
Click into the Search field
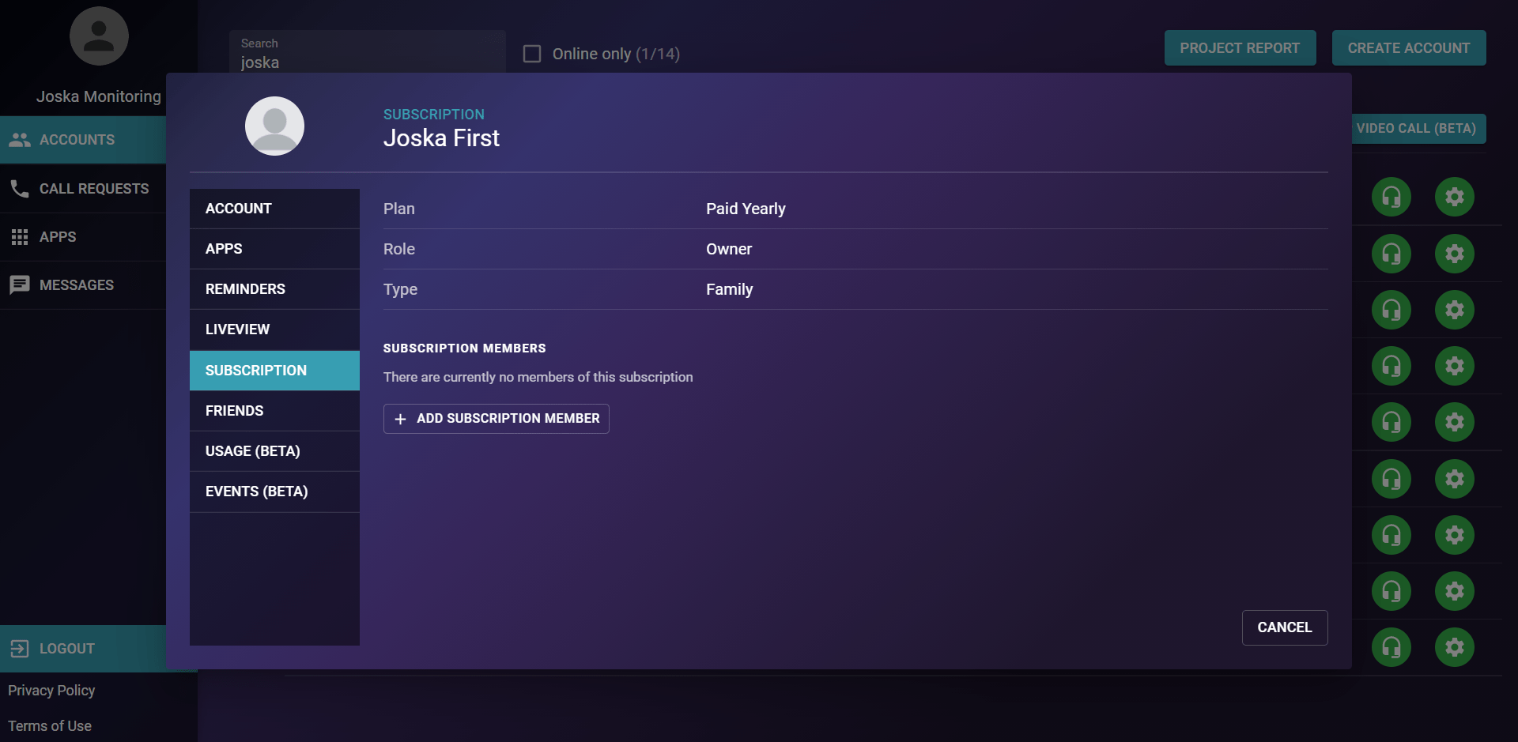(x=368, y=57)
